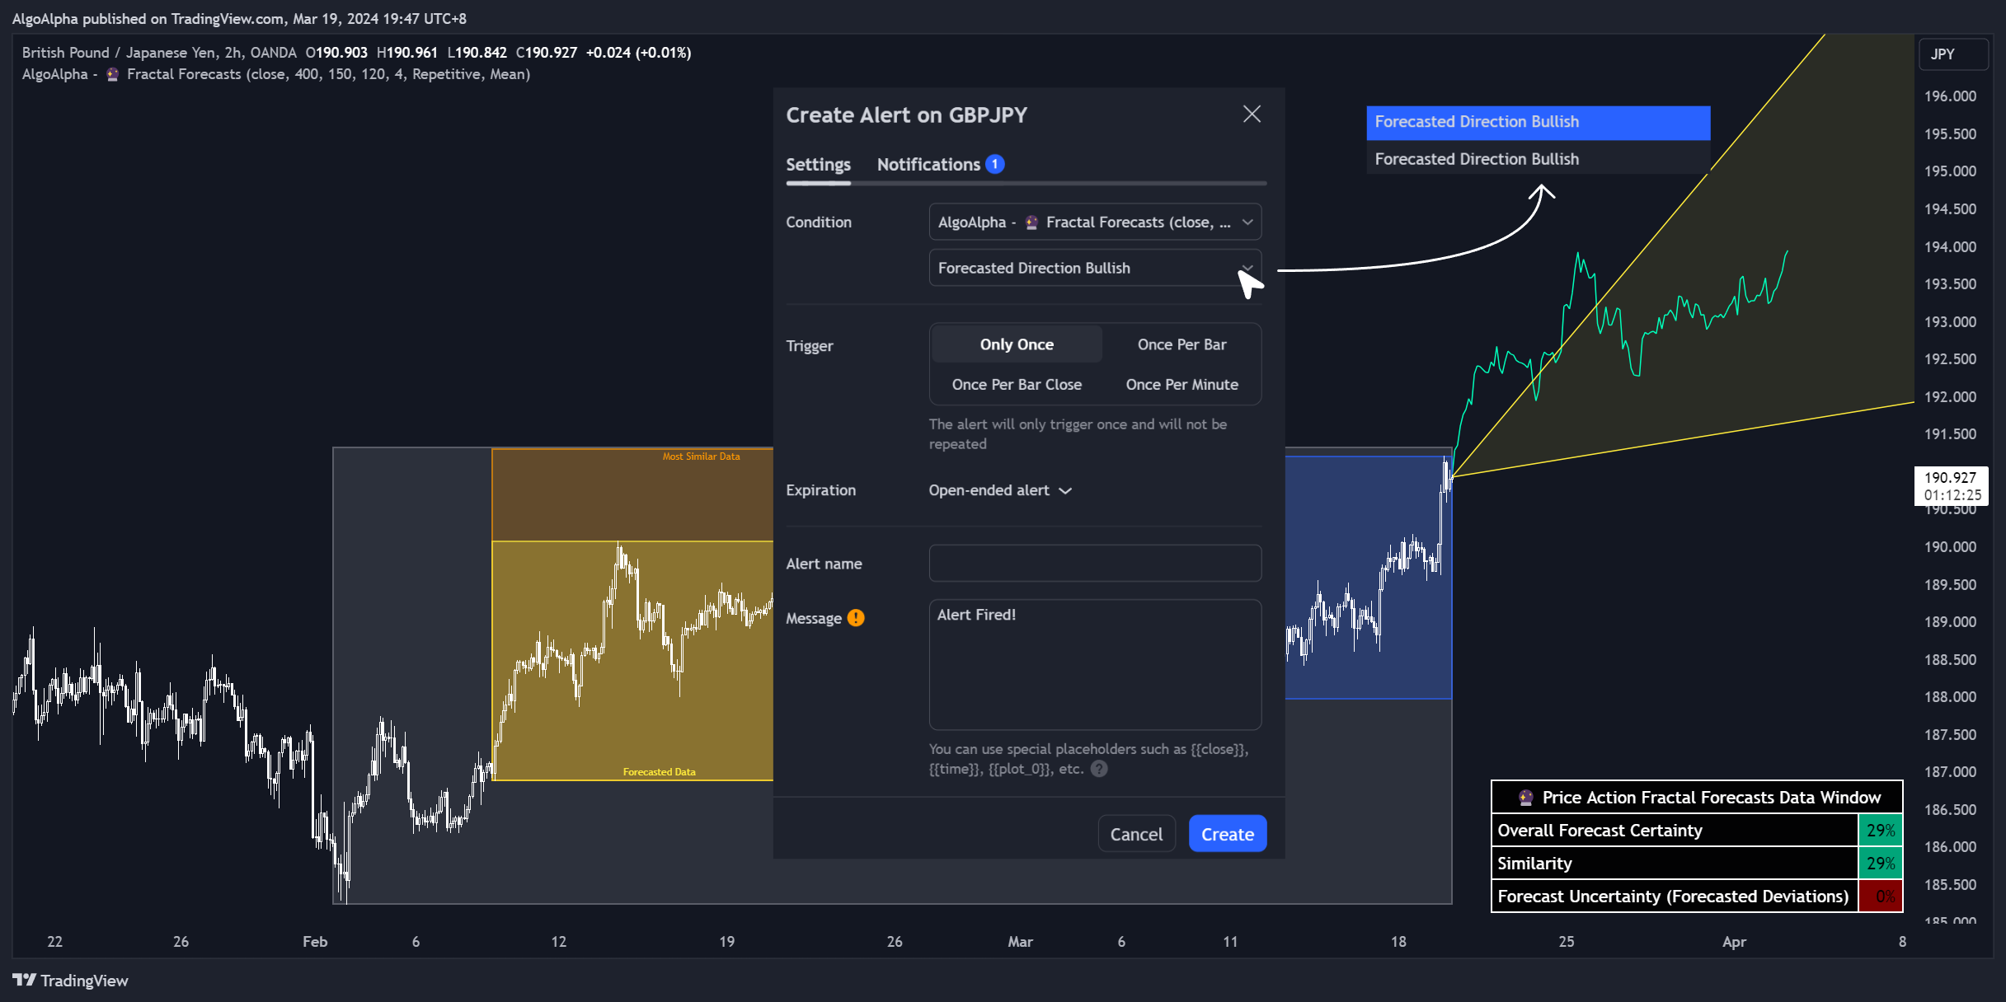Select the Once Per Minute trigger
This screenshot has height=1002, width=2006.
click(1182, 384)
